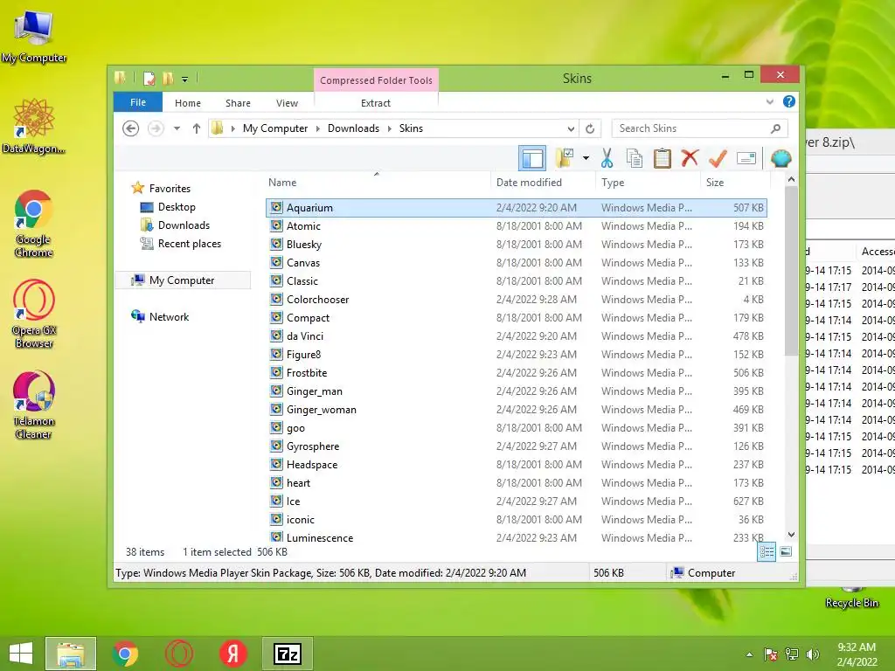Click the scroll up arrow in file list

(791, 180)
